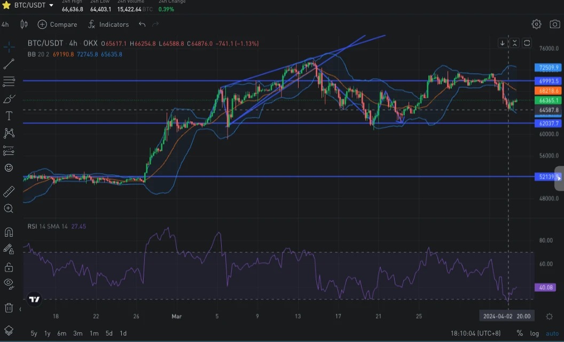Viewport: 564px width, 342px height.
Task: Toggle log scale on price axis
Action: (535, 333)
